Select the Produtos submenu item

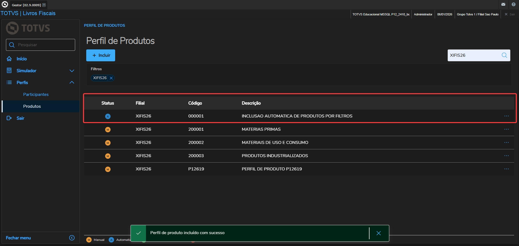tap(32, 106)
